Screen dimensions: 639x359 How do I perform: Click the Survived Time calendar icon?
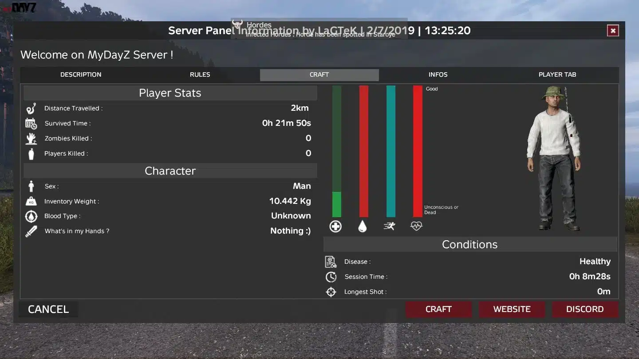click(31, 124)
